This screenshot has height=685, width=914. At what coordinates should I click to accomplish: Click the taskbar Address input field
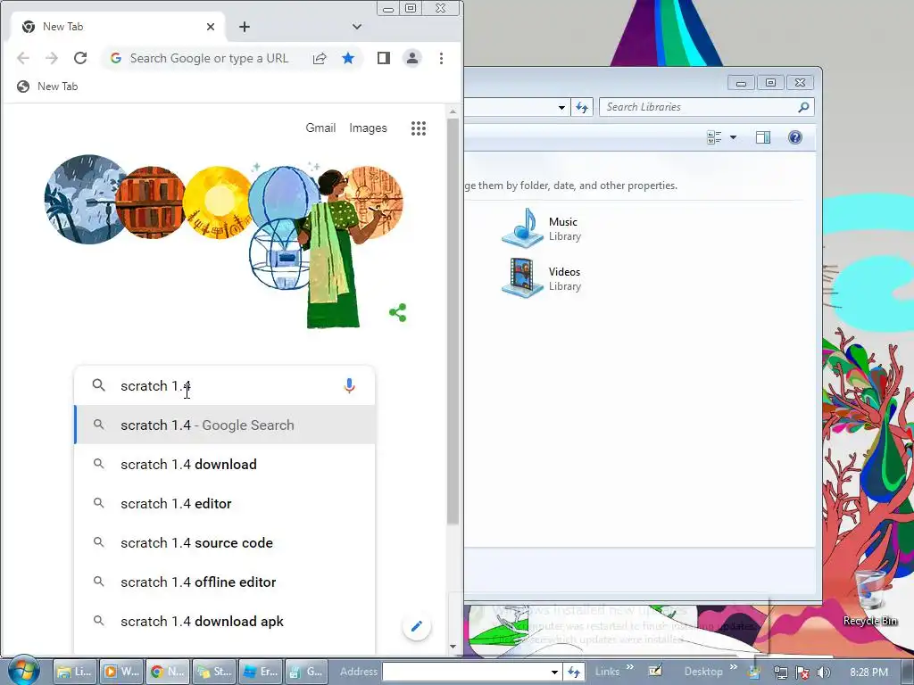pos(465,672)
